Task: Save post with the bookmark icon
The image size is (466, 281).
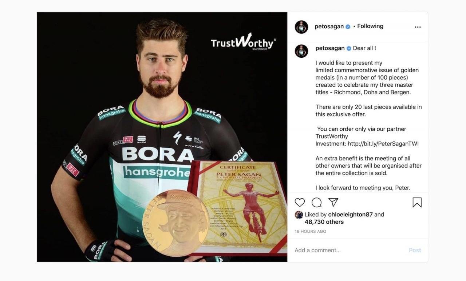Action: [417, 203]
